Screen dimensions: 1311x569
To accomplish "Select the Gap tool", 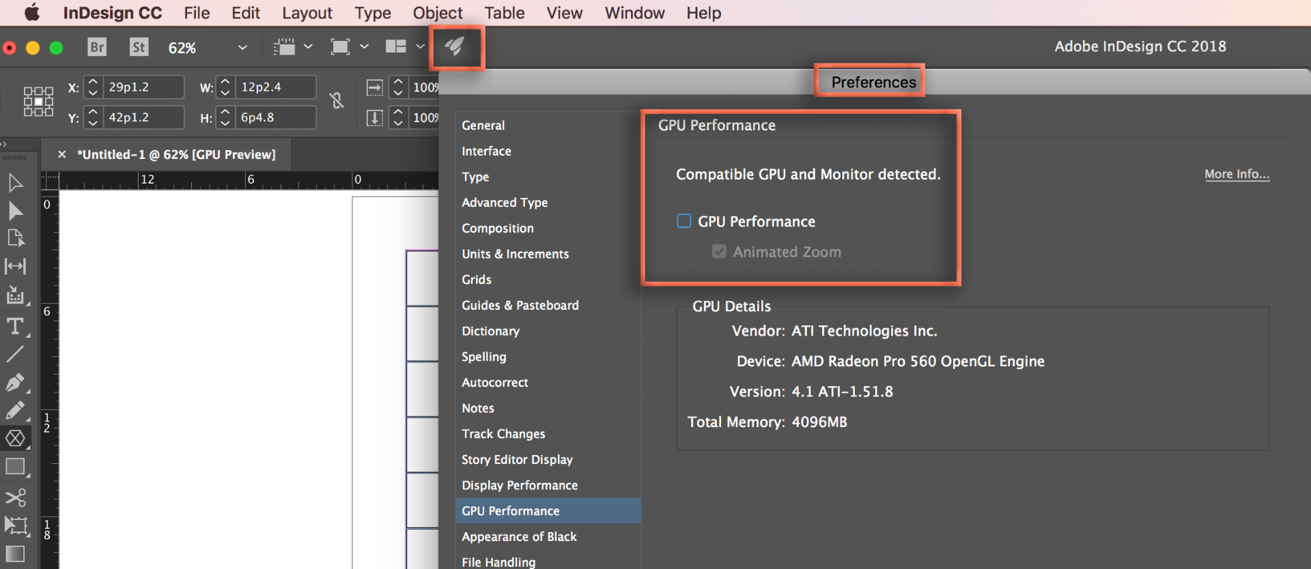I will (x=15, y=266).
